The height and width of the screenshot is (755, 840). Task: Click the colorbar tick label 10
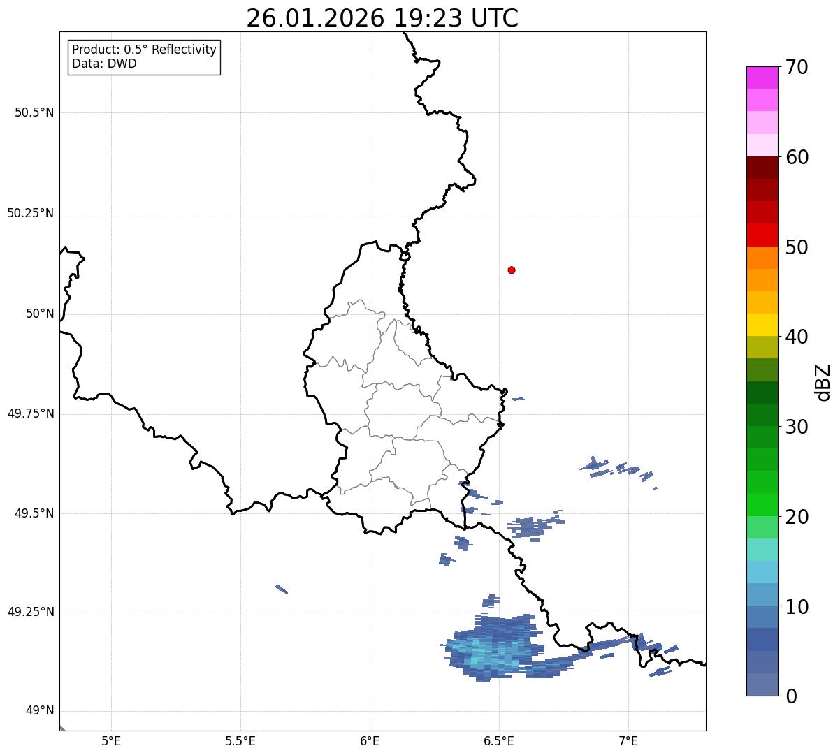pos(797,607)
